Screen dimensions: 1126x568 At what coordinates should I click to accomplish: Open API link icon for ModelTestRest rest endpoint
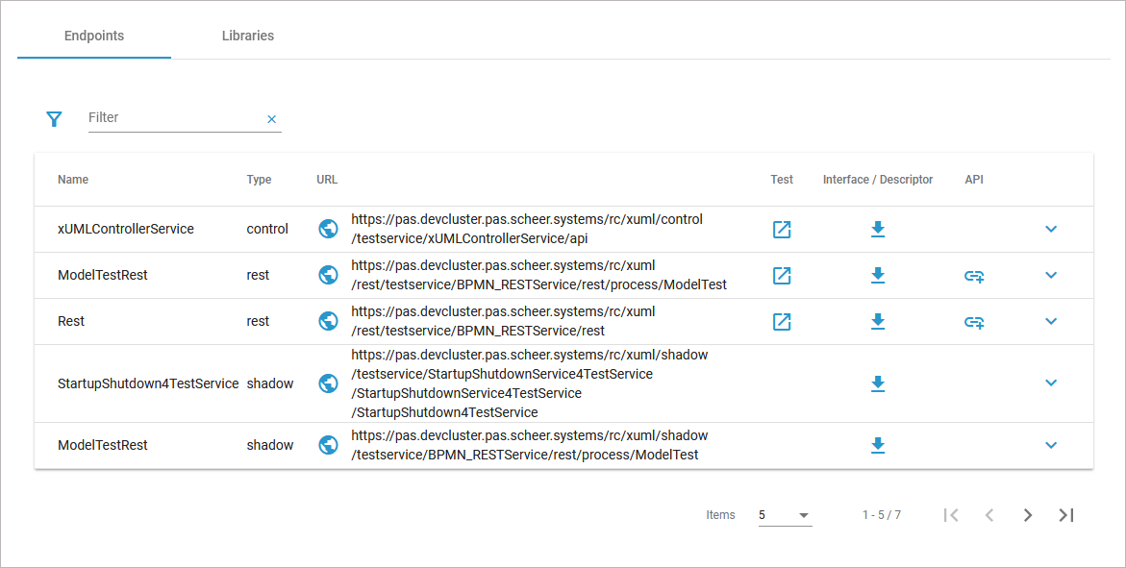[x=974, y=276]
